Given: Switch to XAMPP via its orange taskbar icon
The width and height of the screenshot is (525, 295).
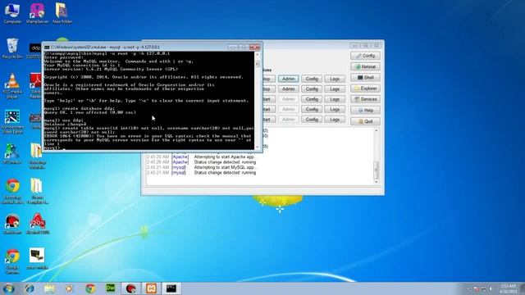Looking at the screenshot, I should tap(151, 288).
